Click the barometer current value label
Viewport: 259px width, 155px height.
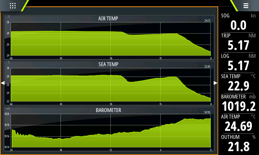pyautogui.click(x=207, y=112)
